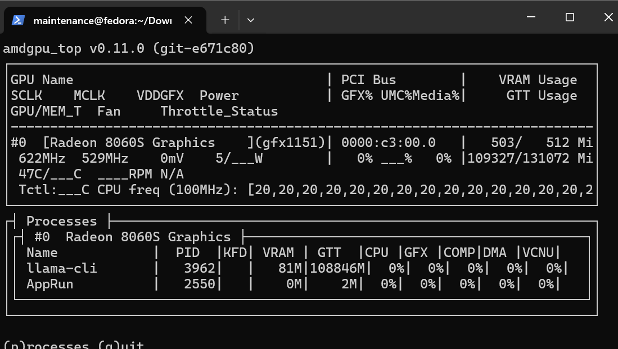618x349 pixels.
Task: Click the 'Processes' section title
Action: (x=61, y=222)
